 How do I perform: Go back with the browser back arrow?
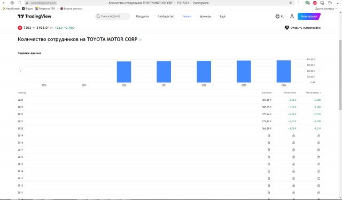4,3
